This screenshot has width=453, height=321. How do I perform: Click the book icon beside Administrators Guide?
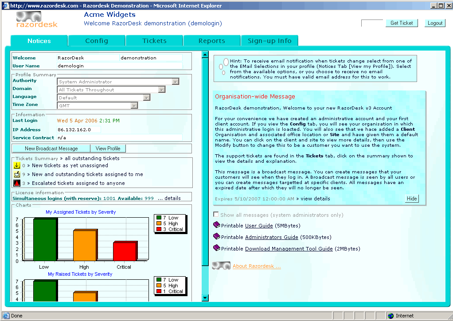pyautogui.click(x=216, y=236)
